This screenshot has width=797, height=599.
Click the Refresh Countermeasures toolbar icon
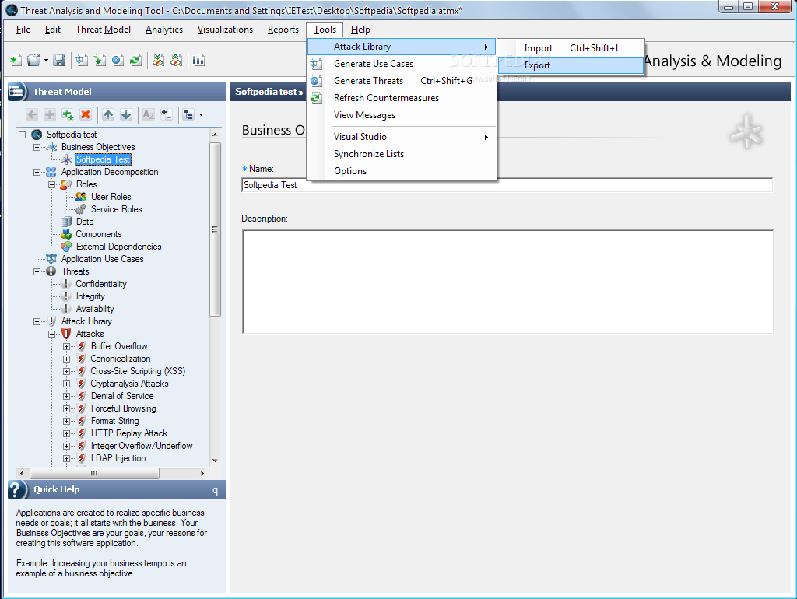click(135, 61)
